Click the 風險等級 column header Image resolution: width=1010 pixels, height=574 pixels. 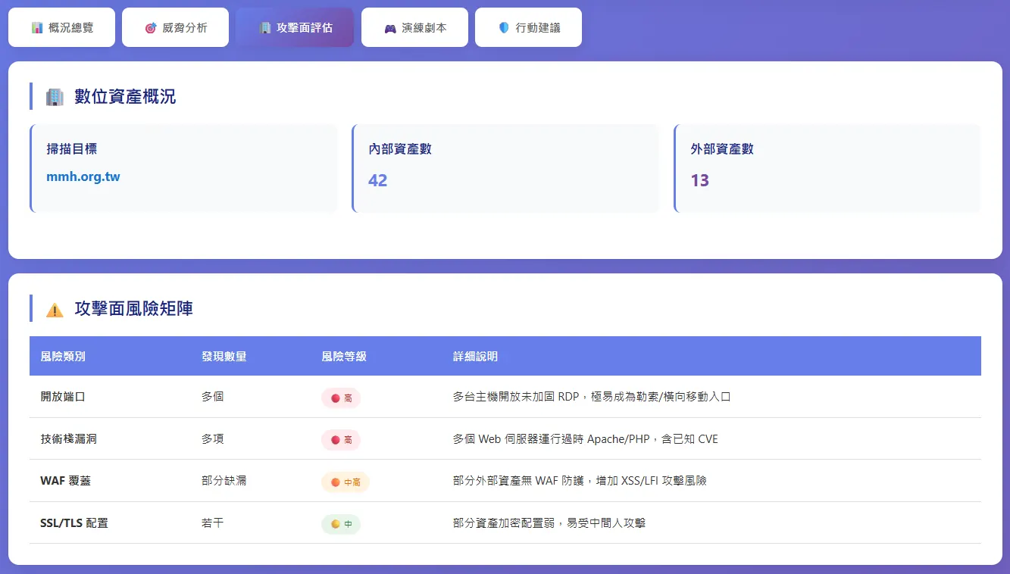click(x=344, y=356)
